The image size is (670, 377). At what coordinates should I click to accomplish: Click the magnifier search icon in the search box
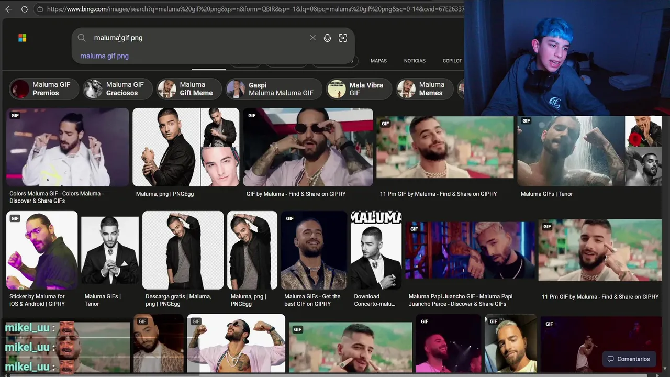(x=82, y=38)
